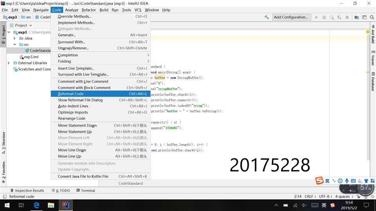The image size is (376, 211).
Task: Select the exp3.iml file in tree
Action: [29, 57]
